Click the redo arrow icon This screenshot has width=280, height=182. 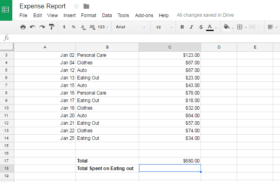42,27
